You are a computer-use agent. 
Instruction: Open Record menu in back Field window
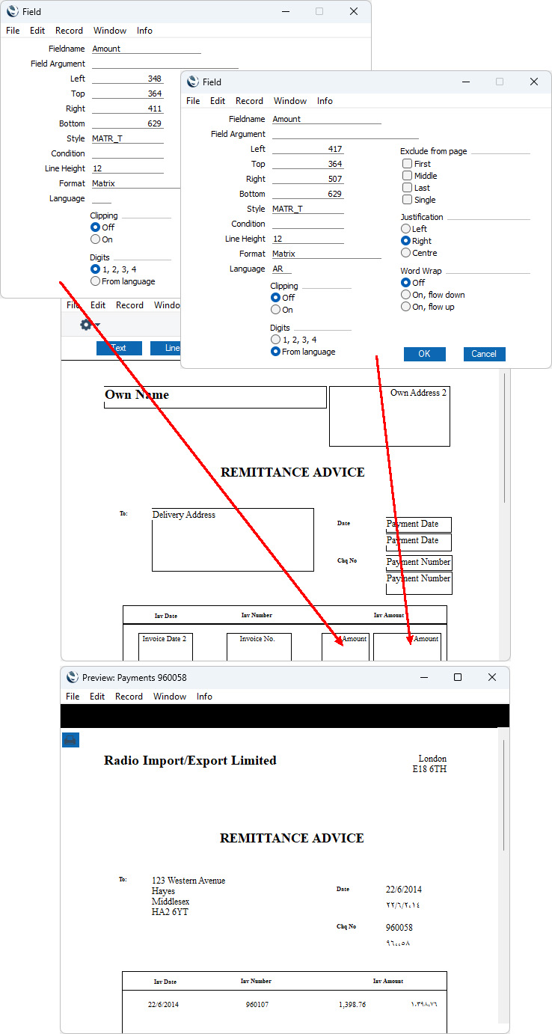click(69, 31)
